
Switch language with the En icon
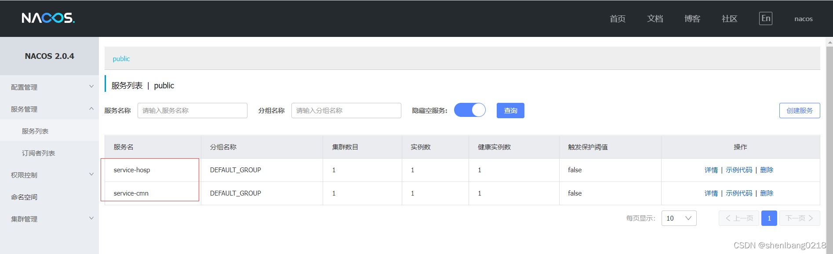(x=766, y=18)
